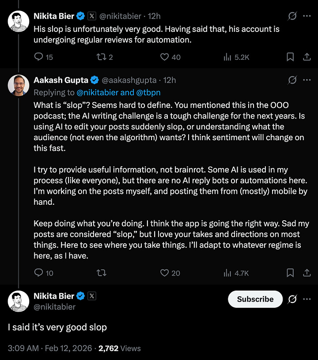Viewport: 318px width, 360px height.
Task: Bookmark Nikita Bier's first post
Action: [290, 57]
